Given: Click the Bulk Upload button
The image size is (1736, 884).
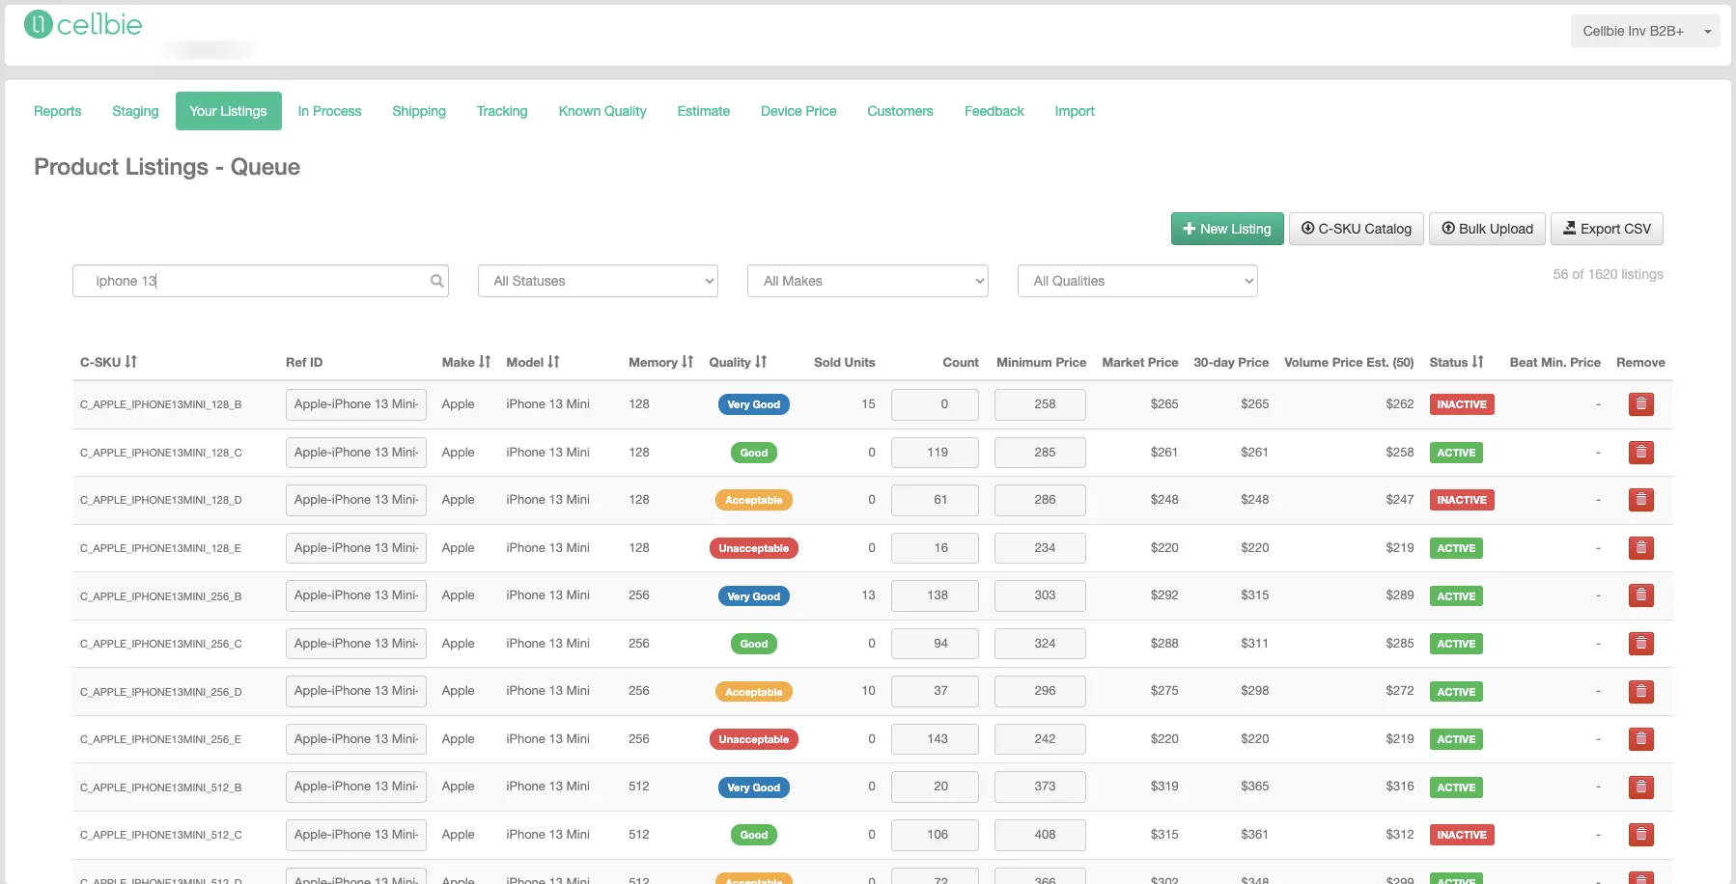Looking at the screenshot, I should pyautogui.click(x=1487, y=229).
